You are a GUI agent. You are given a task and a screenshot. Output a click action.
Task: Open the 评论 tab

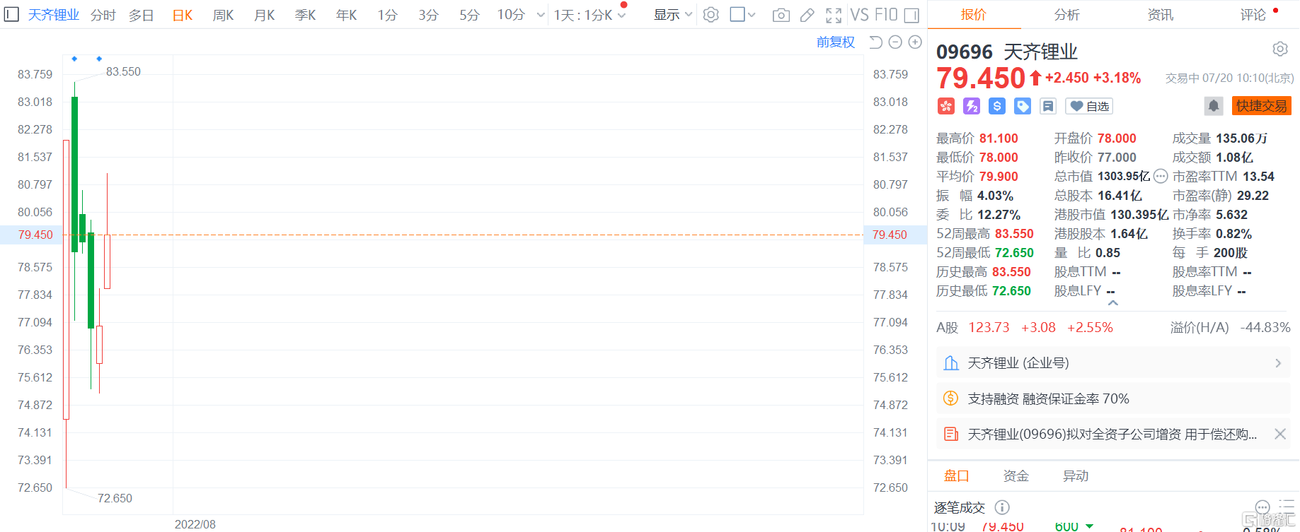point(1253,15)
